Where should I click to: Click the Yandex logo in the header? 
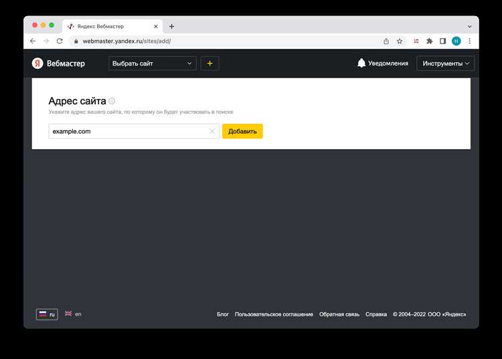(x=37, y=64)
